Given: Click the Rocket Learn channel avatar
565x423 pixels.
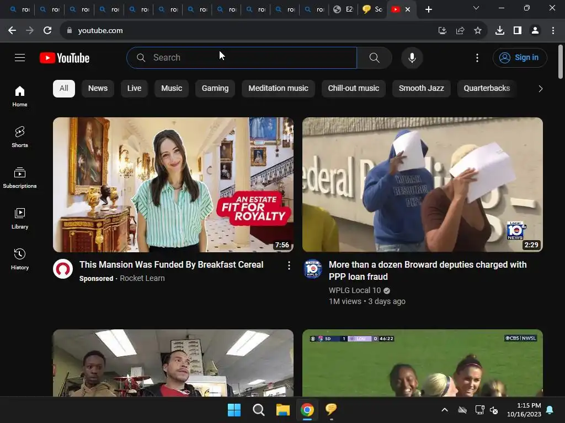Looking at the screenshot, I should (63, 269).
